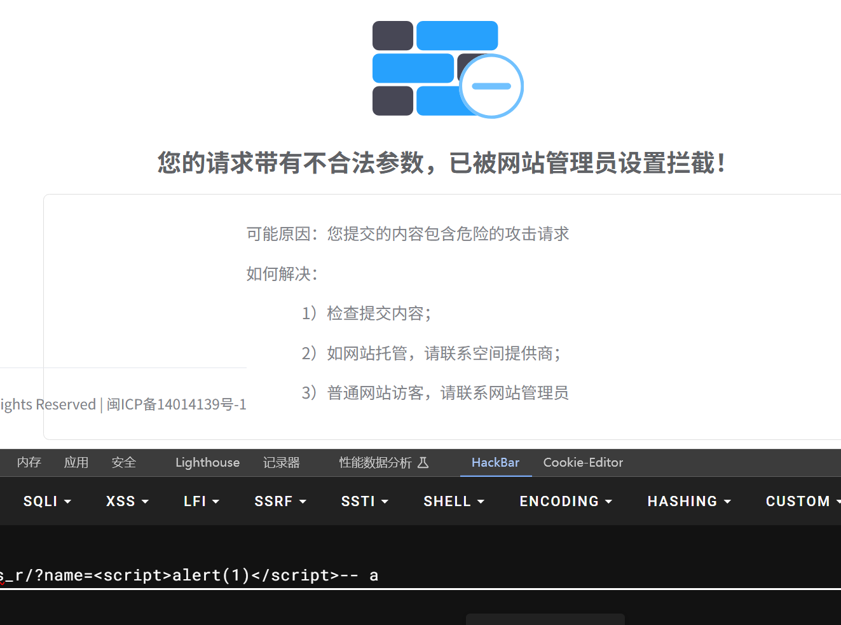Open the LFI dropdown menu

[202, 502]
